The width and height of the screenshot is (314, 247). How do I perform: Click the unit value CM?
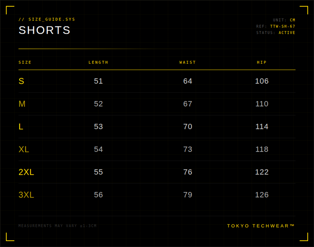point(292,20)
